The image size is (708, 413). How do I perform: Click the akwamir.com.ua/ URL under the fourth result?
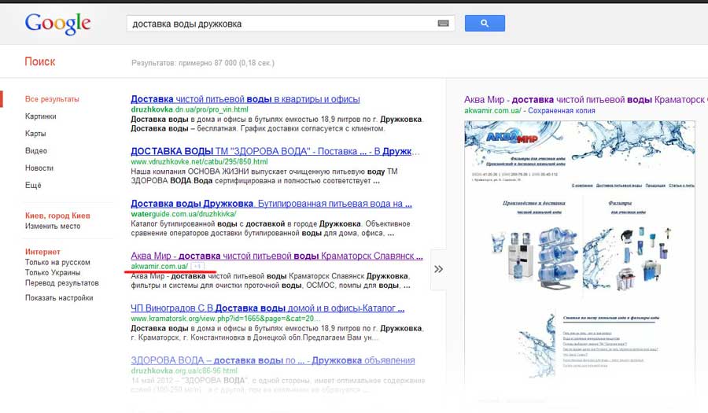point(160,267)
